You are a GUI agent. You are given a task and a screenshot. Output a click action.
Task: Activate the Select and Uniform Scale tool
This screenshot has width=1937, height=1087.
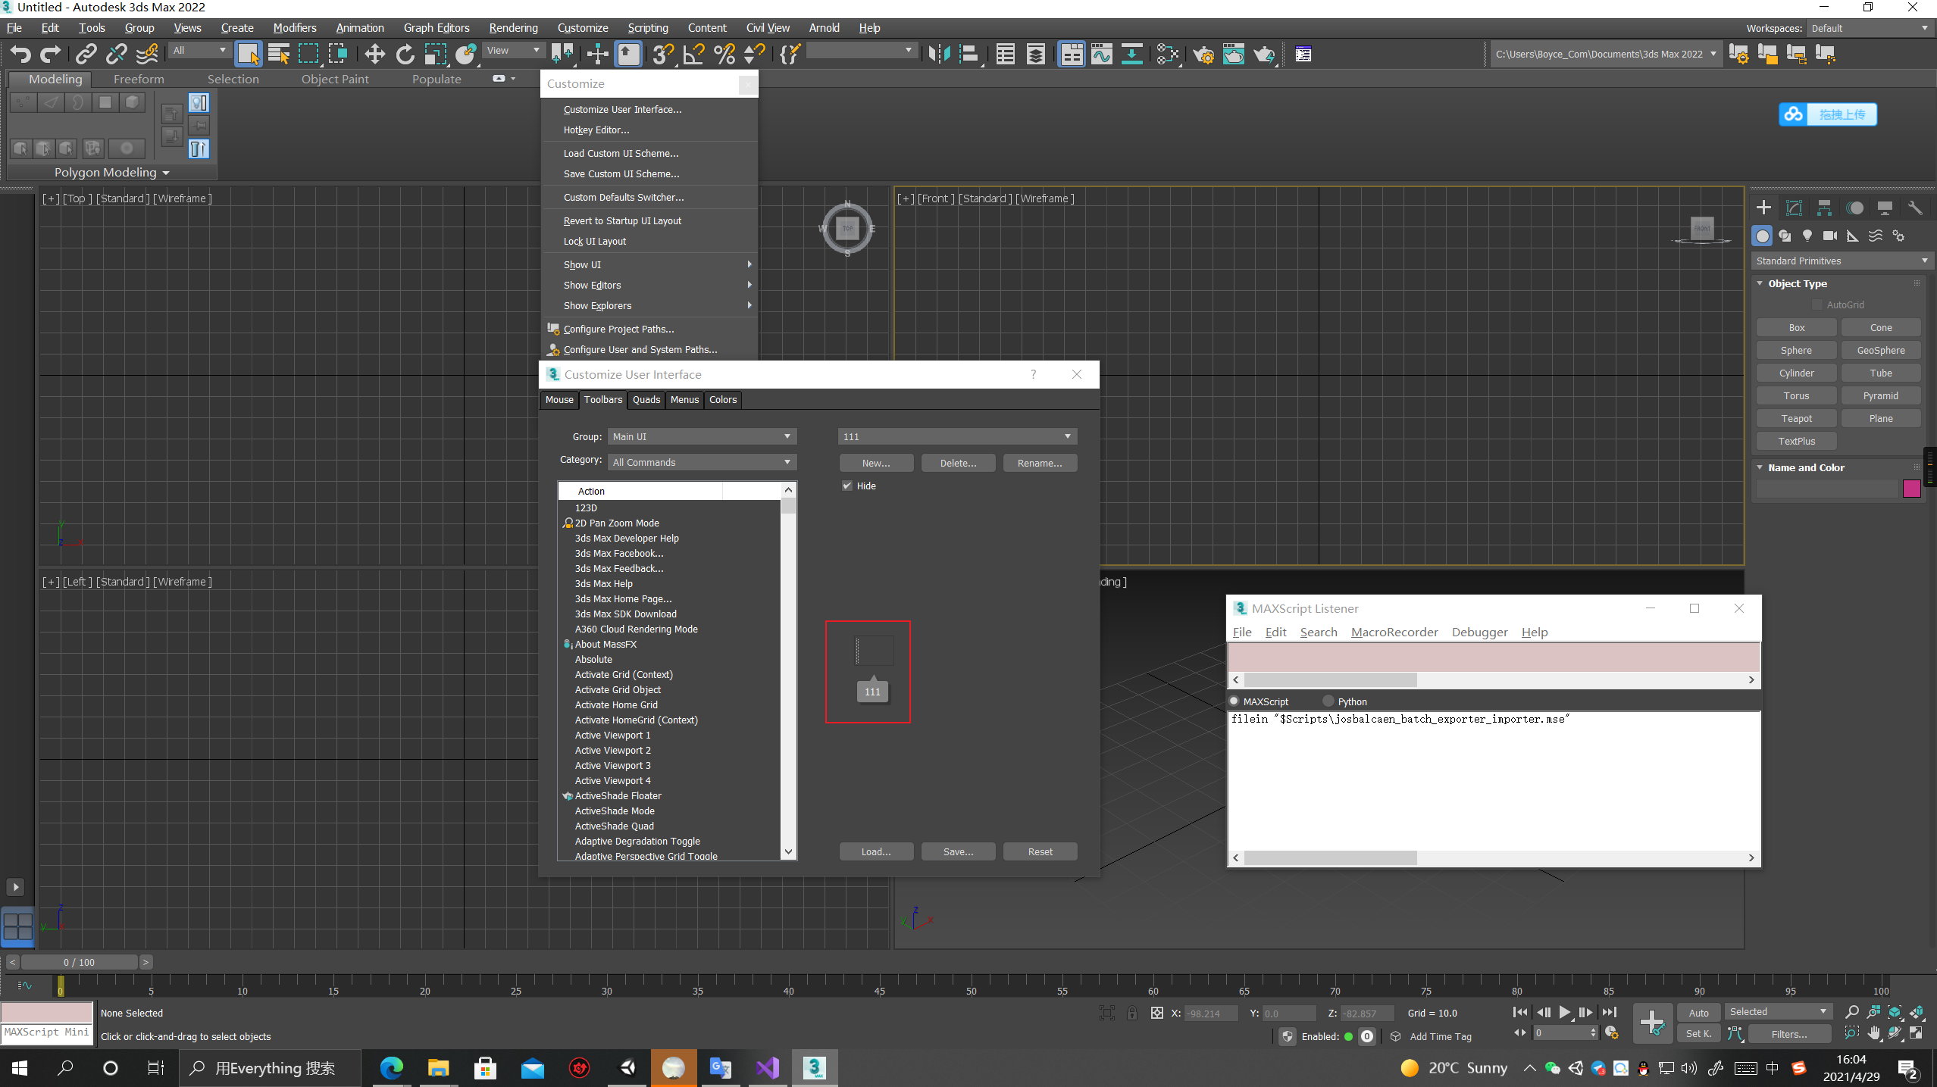(x=435, y=54)
